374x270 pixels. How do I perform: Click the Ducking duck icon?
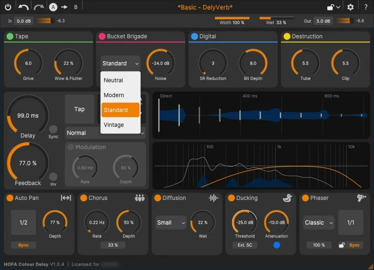tap(288, 198)
